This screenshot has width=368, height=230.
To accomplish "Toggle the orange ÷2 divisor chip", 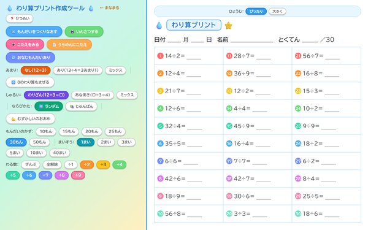I will pyautogui.click(x=87, y=164).
